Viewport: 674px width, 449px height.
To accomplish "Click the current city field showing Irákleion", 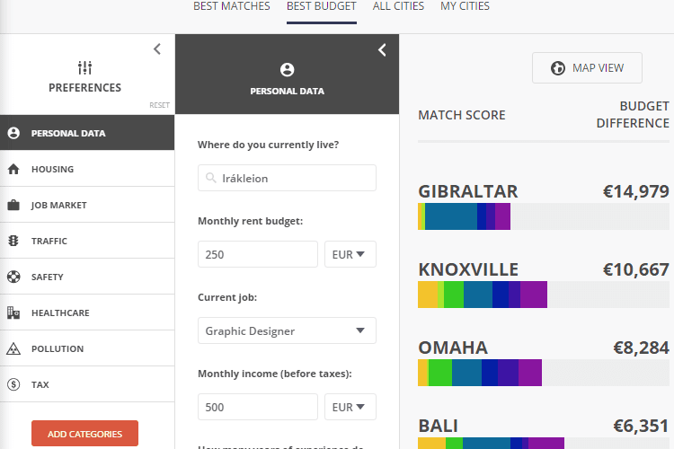I will tap(288, 178).
